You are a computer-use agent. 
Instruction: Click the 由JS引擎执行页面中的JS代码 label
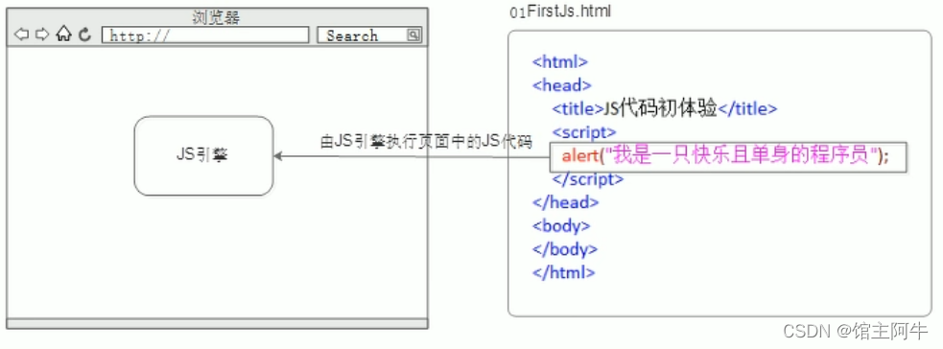[x=426, y=142]
